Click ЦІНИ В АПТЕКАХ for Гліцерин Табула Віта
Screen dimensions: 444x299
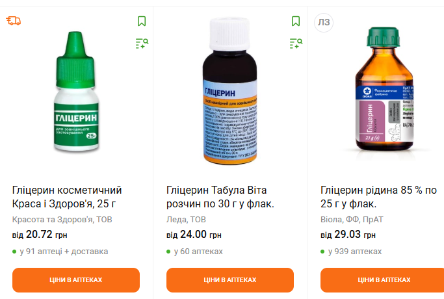tap(230, 280)
